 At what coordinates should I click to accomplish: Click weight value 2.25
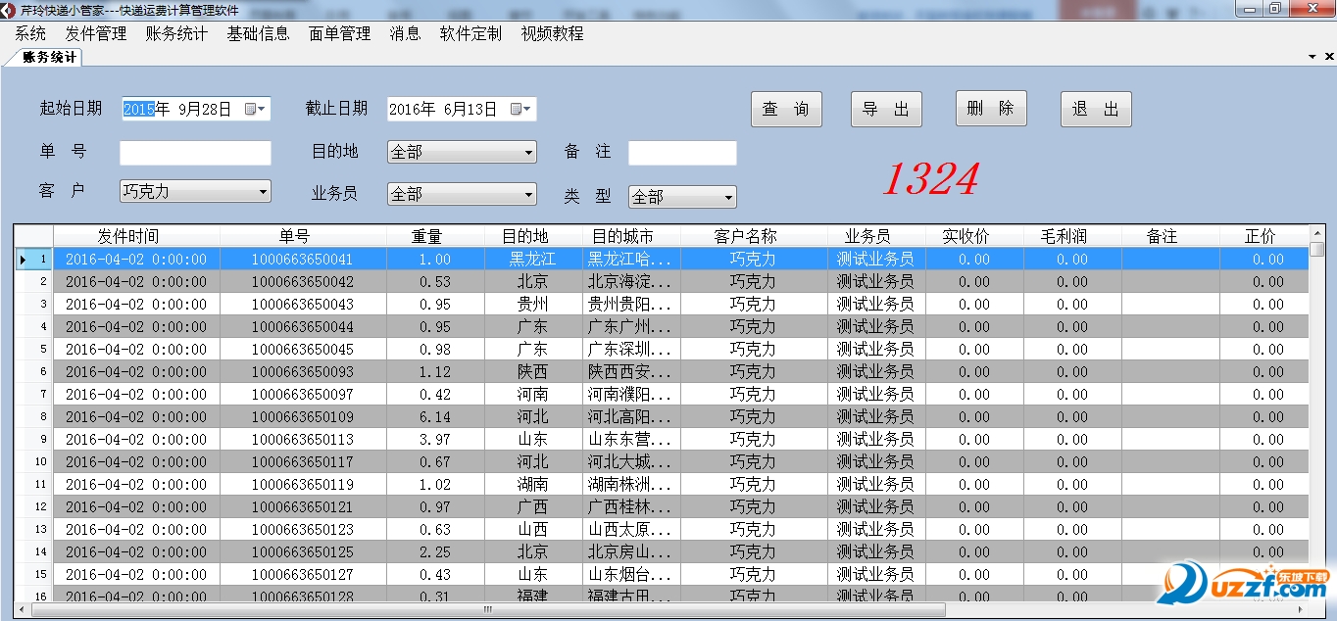(x=435, y=552)
